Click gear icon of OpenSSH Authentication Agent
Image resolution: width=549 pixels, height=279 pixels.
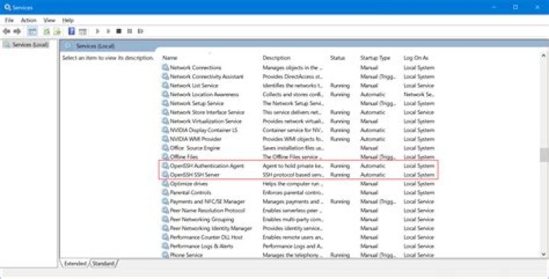pos(165,165)
